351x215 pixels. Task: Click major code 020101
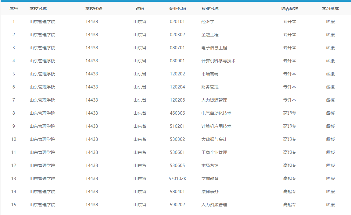[177, 22]
